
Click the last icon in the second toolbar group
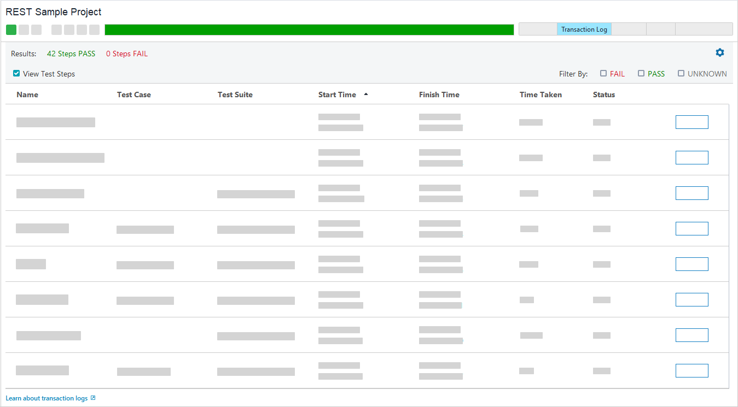coord(95,30)
